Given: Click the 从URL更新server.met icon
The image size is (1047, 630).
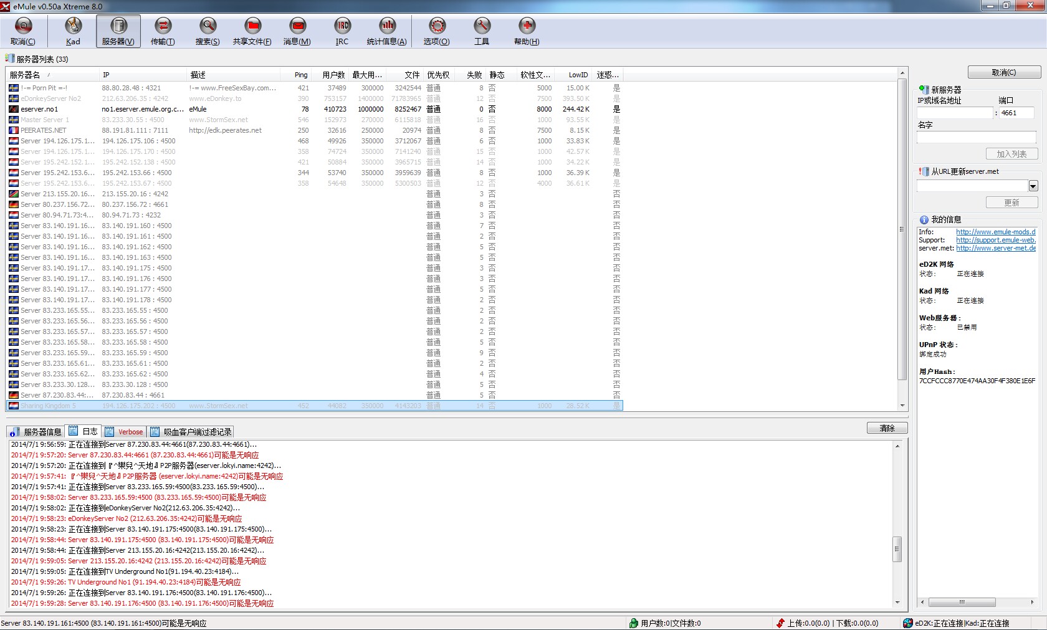Looking at the screenshot, I should (924, 171).
